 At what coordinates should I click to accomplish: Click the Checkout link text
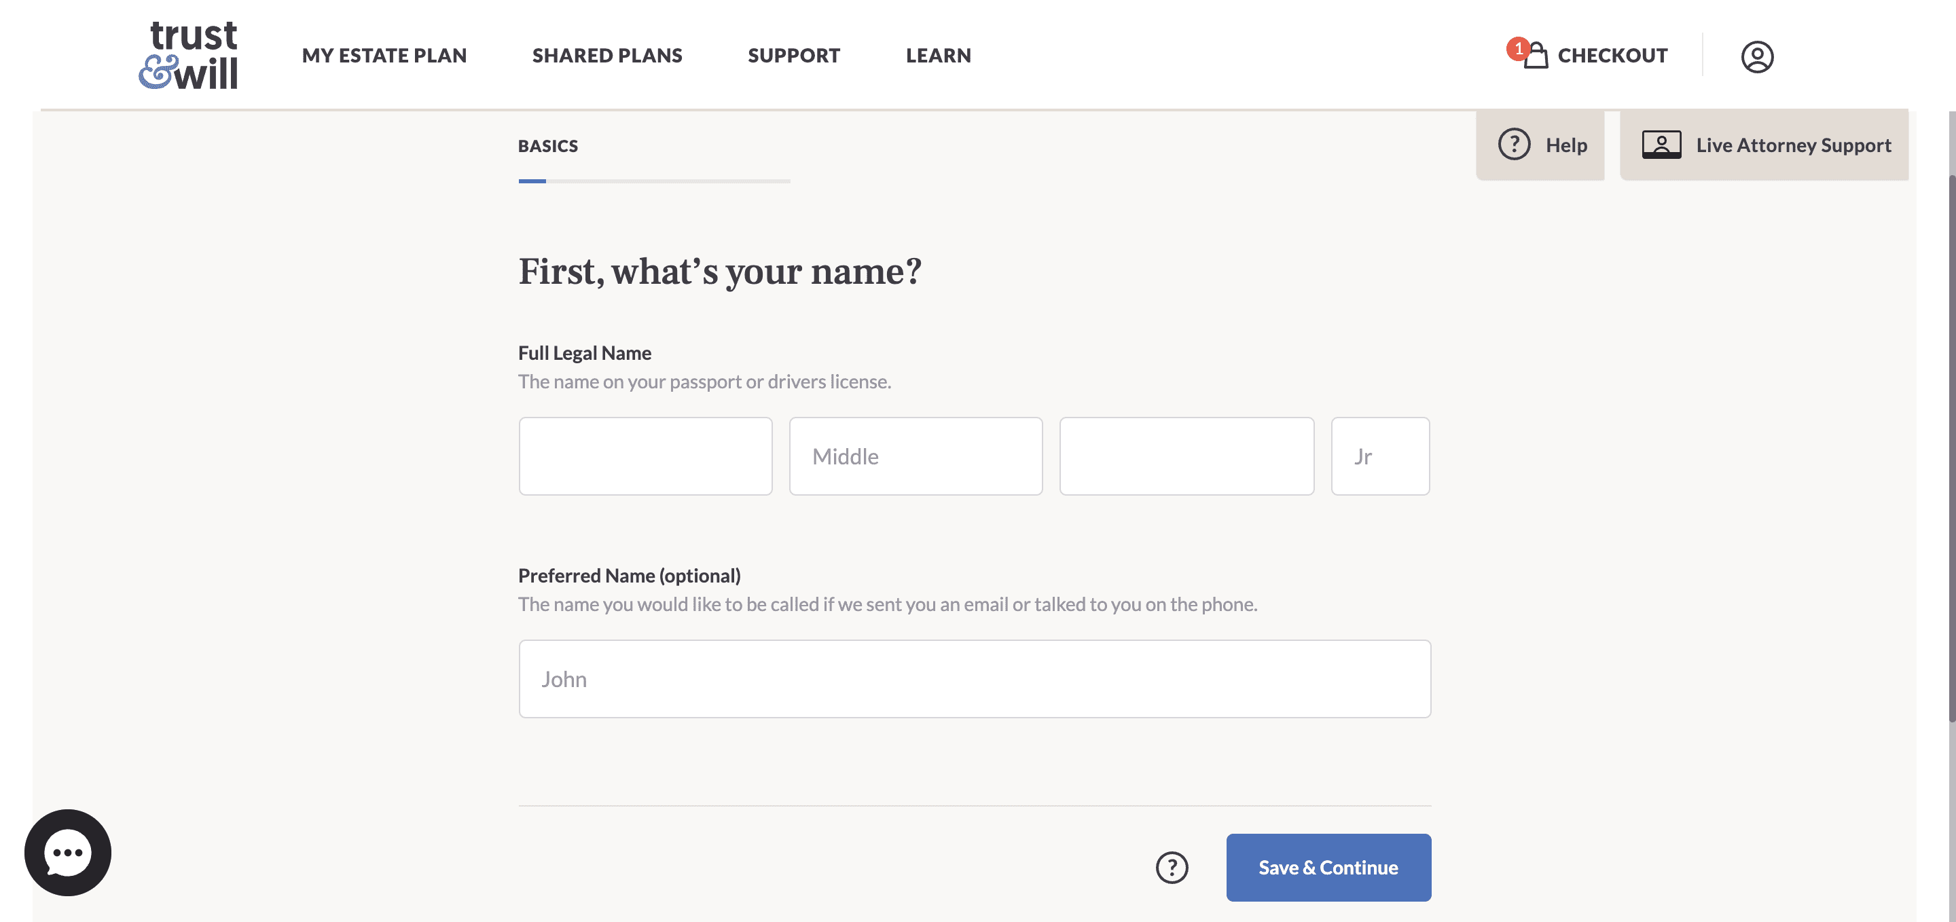click(1612, 56)
